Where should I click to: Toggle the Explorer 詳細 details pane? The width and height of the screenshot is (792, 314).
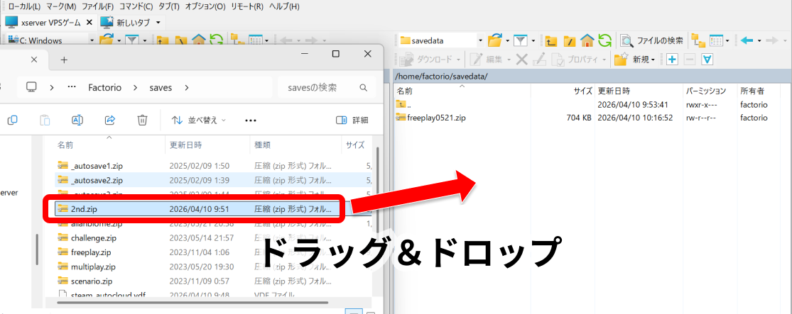352,120
